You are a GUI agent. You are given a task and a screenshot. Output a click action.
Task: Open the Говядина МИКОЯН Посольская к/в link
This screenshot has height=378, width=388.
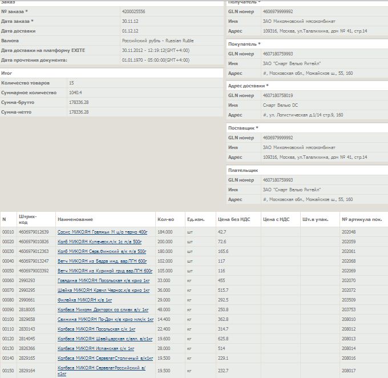[x=103, y=280]
